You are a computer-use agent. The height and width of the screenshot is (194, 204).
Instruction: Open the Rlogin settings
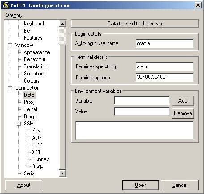click(30, 116)
